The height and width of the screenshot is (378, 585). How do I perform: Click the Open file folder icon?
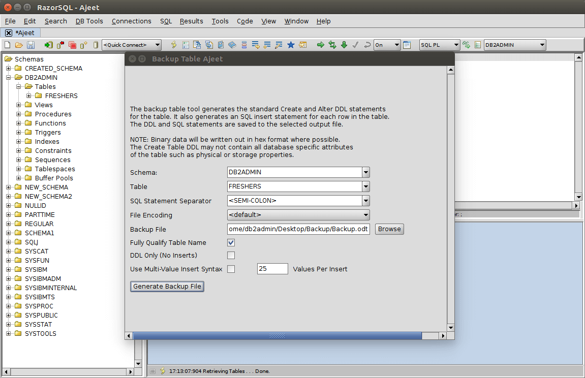(x=19, y=45)
